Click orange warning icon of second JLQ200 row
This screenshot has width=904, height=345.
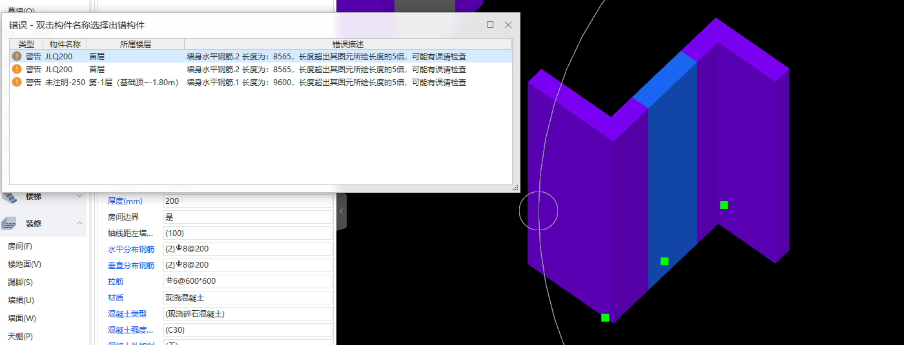17,69
